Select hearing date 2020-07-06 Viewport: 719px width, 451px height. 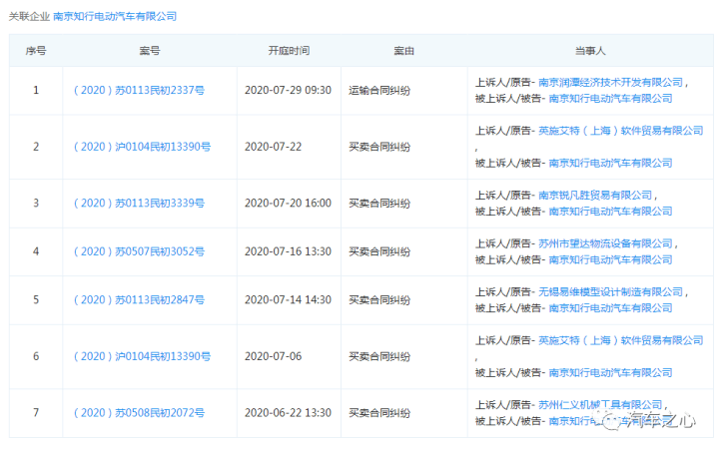(274, 356)
